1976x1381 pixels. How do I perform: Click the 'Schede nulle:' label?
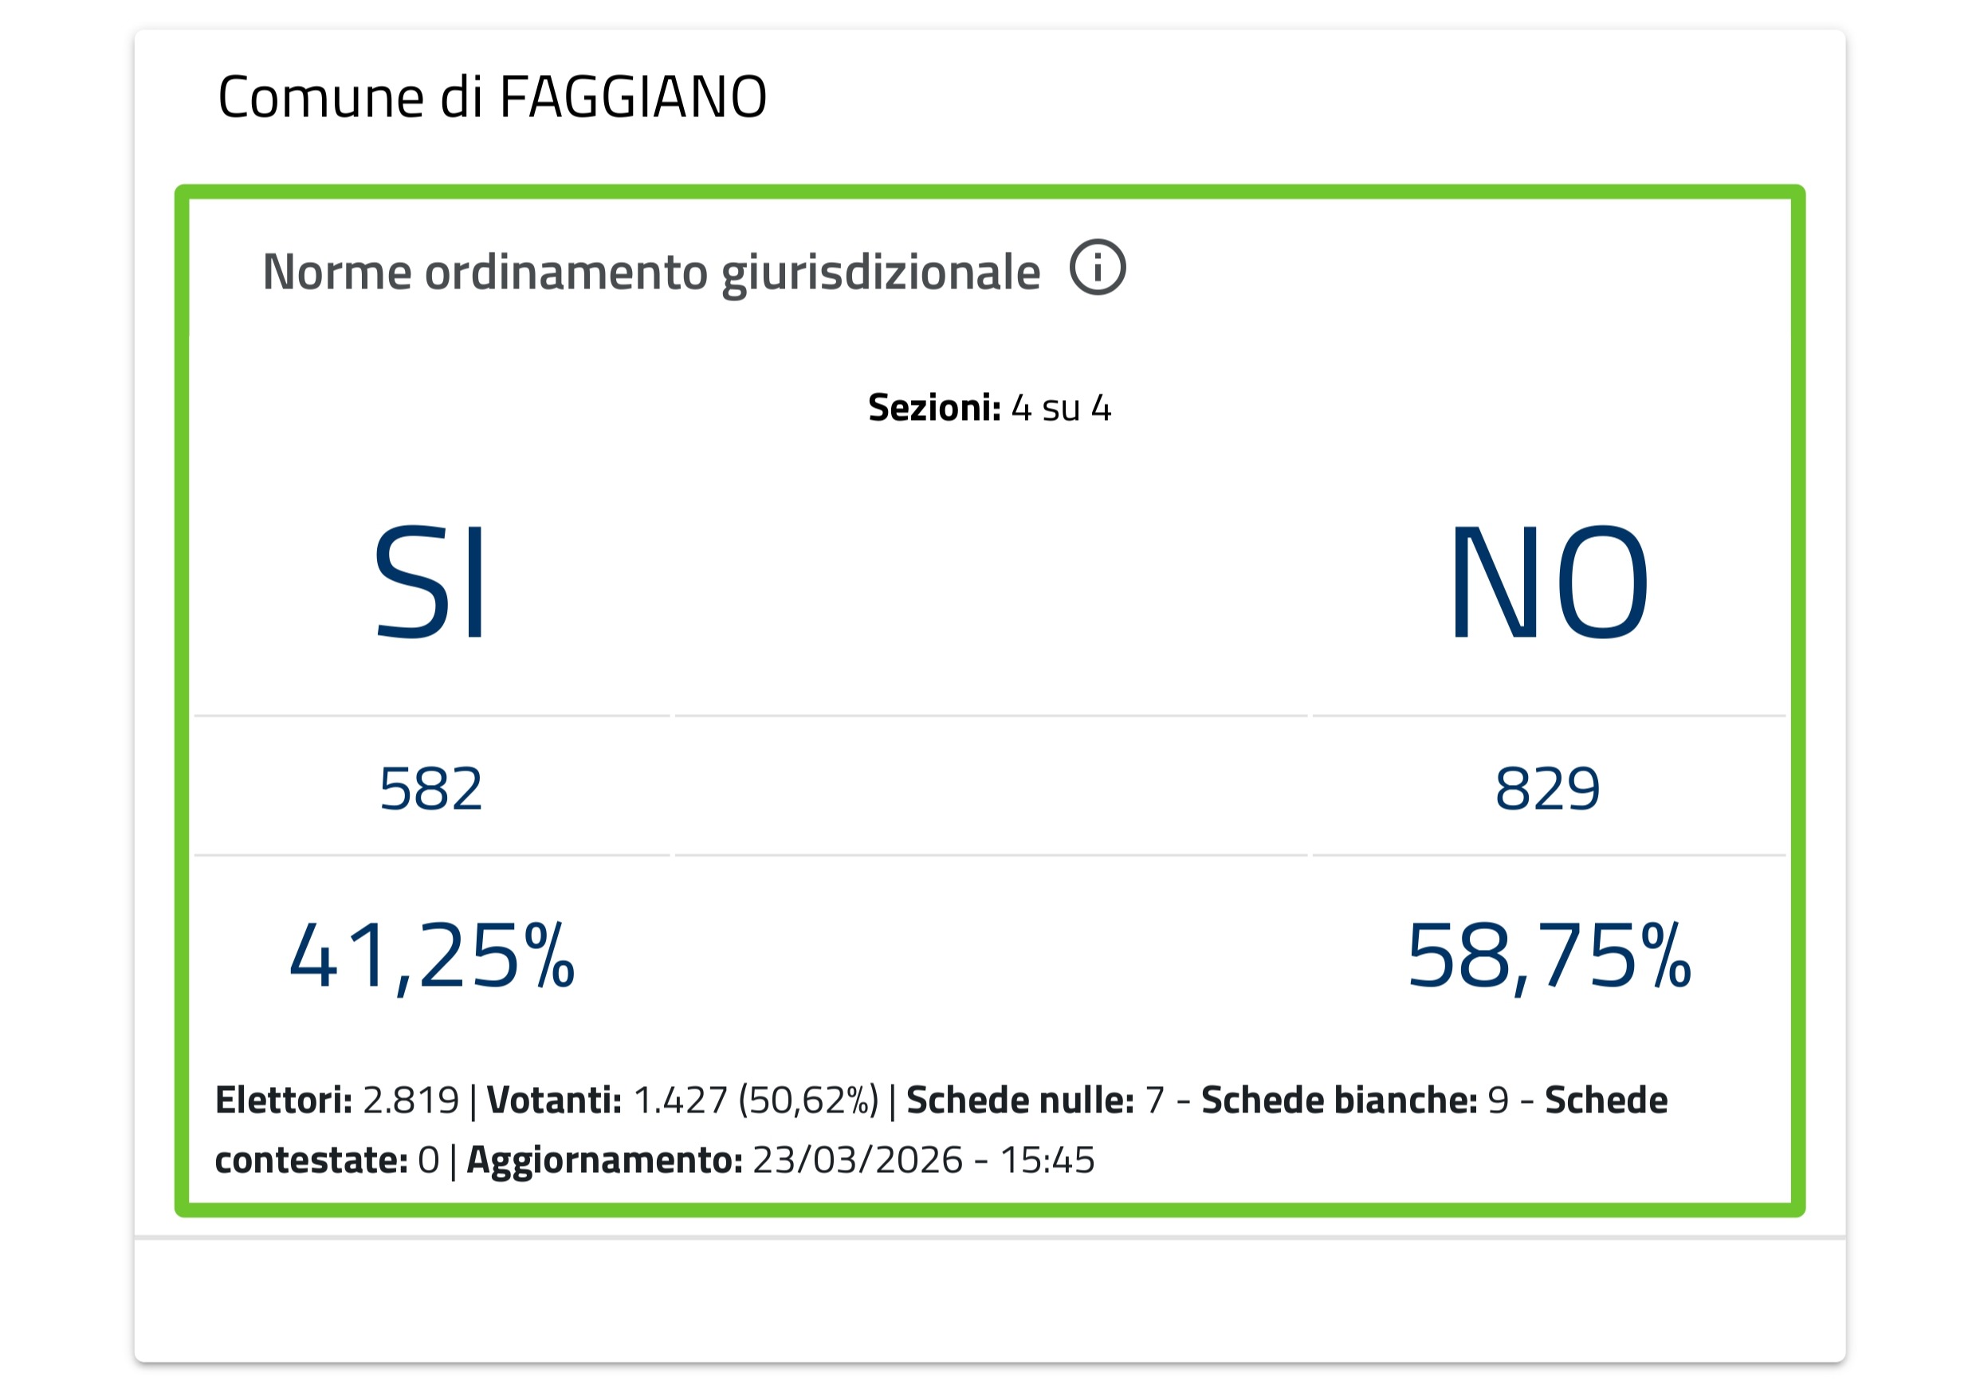(x=1019, y=1100)
